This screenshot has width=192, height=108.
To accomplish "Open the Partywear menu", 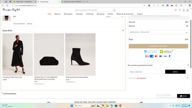I will (68, 14).
